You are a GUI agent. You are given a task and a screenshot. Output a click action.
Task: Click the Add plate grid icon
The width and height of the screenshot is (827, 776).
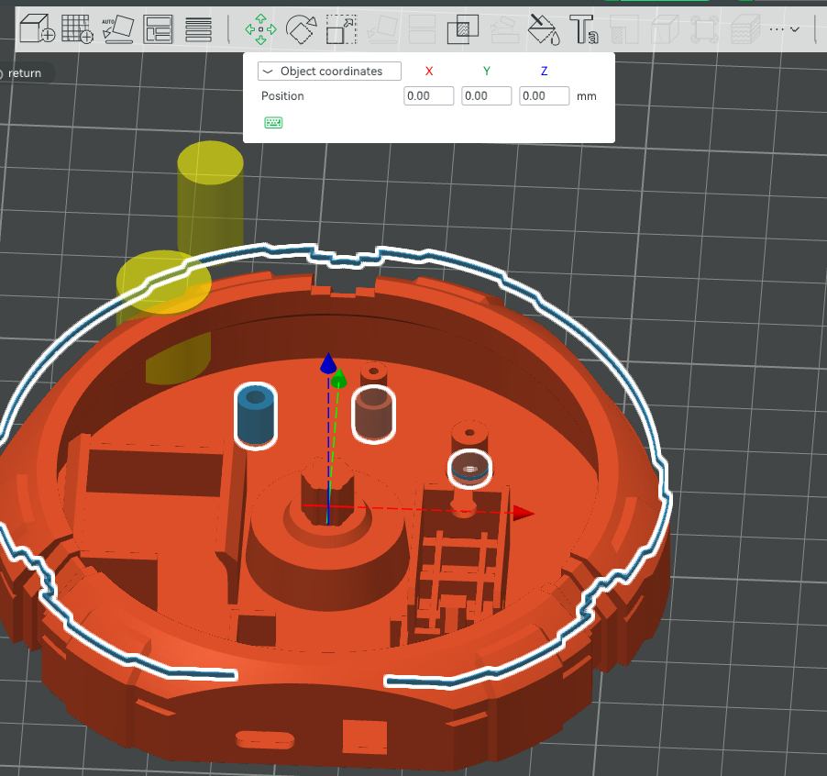coord(76,28)
